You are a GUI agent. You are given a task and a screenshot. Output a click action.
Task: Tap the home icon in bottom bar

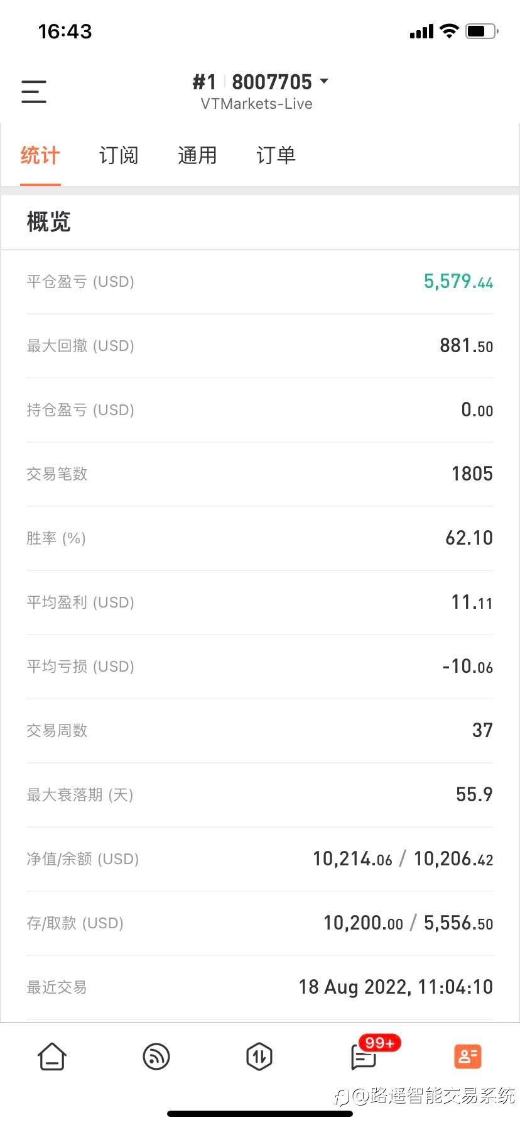pos(52,1056)
